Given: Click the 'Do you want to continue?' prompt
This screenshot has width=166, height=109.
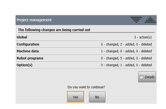Looking at the screenshot, I should click(86, 87).
